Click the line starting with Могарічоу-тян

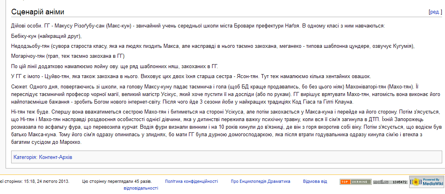coord(68,56)
